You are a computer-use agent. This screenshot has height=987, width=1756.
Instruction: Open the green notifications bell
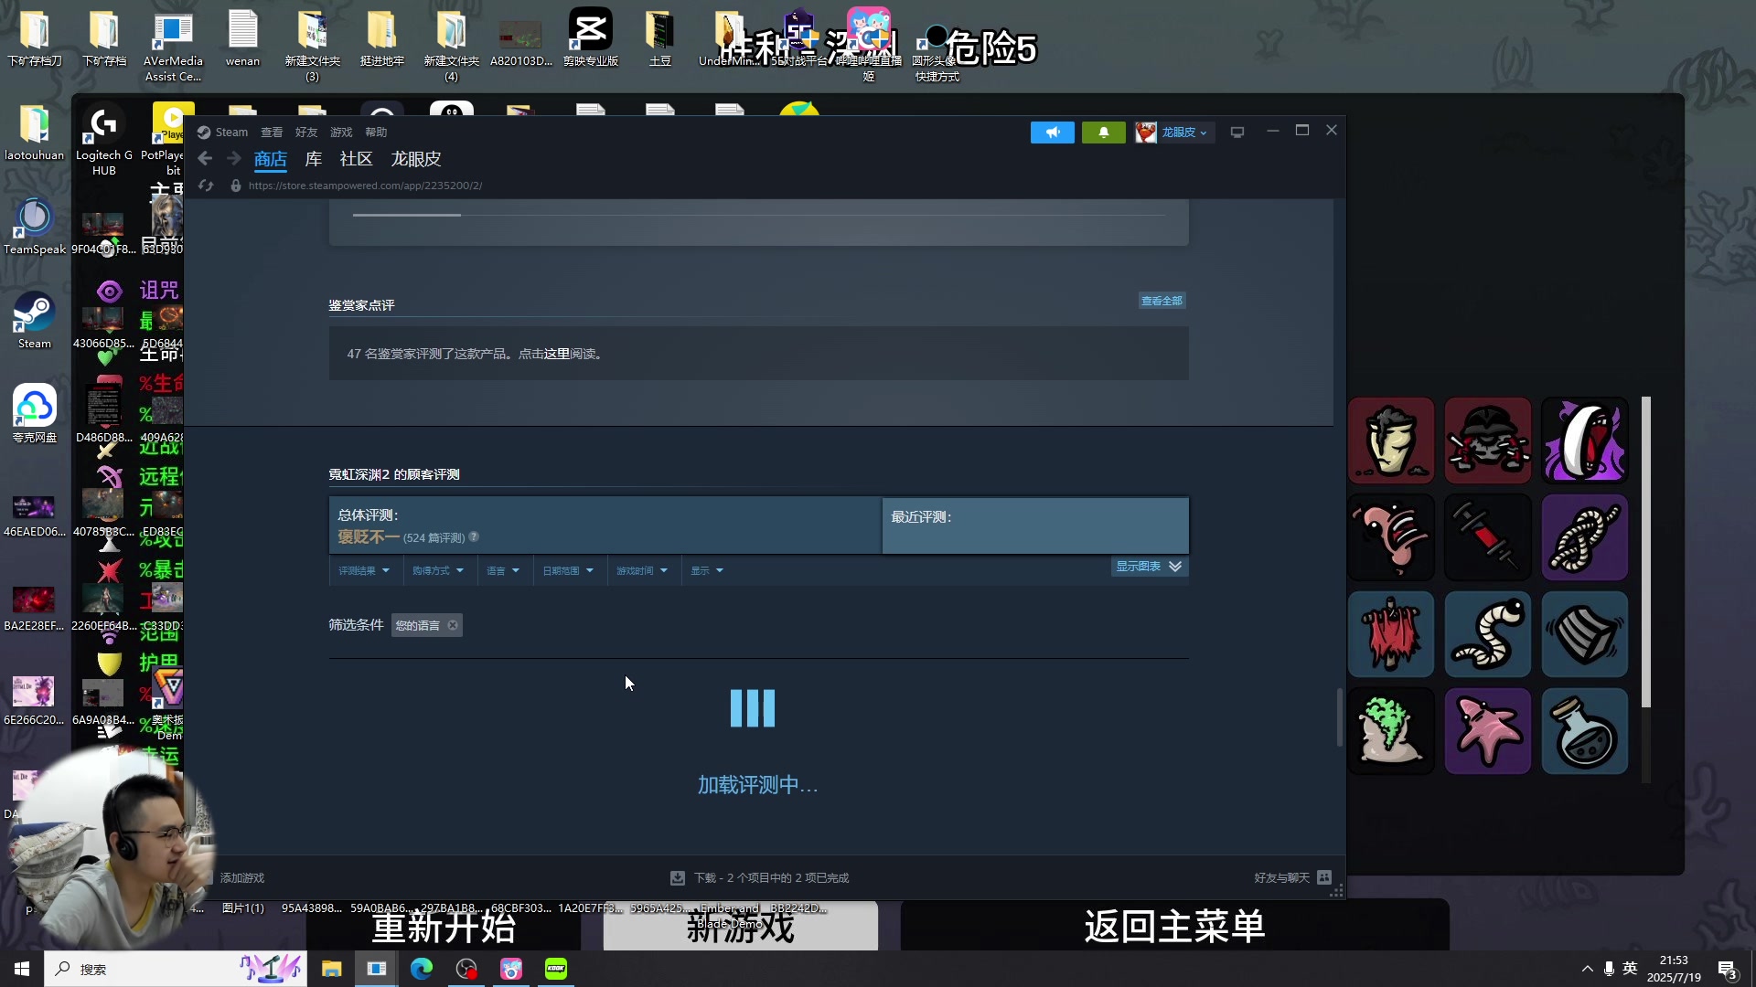click(1104, 133)
